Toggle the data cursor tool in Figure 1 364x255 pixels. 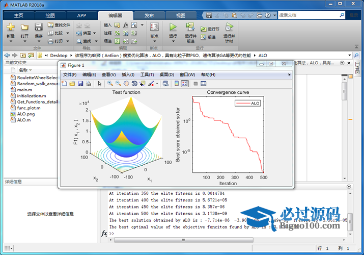[x=143, y=84]
